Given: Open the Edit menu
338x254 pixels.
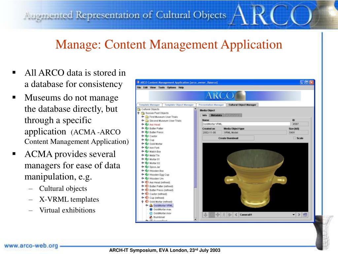Looking at the screenshot, I should tap(146, 88).
